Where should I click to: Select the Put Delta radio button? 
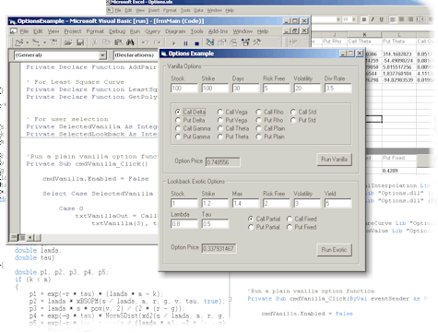(178, 120)
